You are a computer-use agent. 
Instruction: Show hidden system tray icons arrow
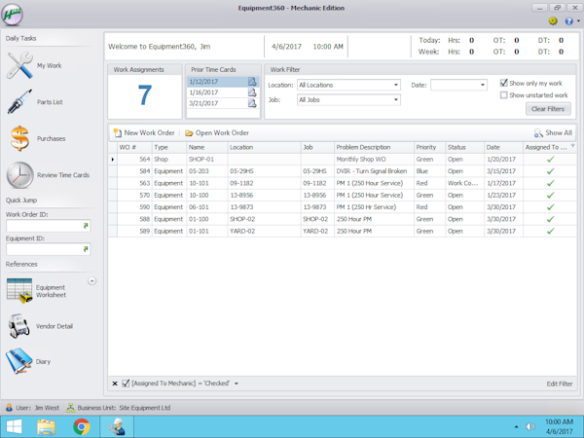coord(516,427)
